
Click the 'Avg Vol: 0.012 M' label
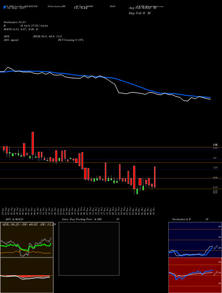143,8
